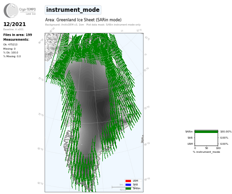Click the LRM 0.00% value label
The image size is (232, 194).
pos(224,144)
